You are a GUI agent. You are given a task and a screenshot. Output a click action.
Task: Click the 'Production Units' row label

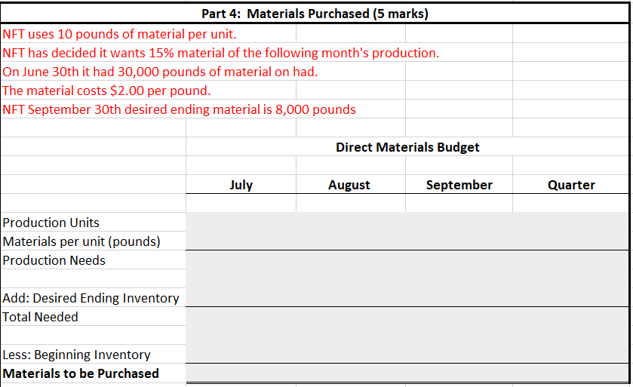pyautogui.click(x=51, y=223)
